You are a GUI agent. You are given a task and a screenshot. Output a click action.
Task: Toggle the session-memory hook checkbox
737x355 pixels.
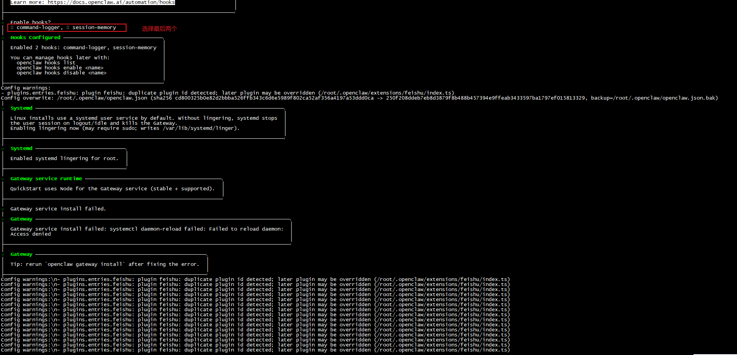68,28
